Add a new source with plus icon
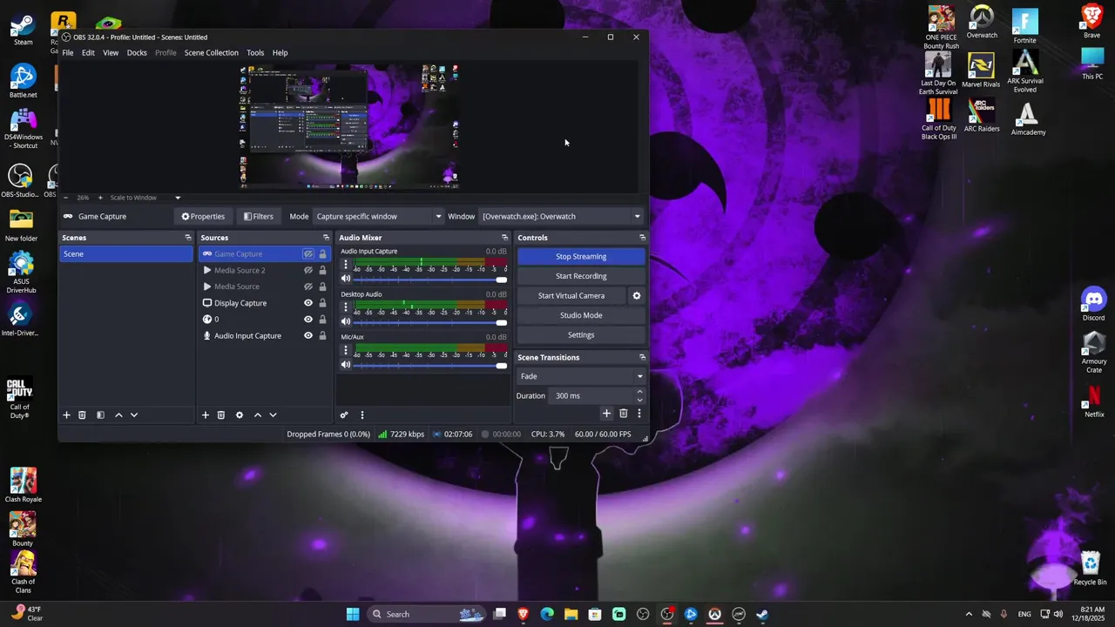 click(x=206, y=415)
